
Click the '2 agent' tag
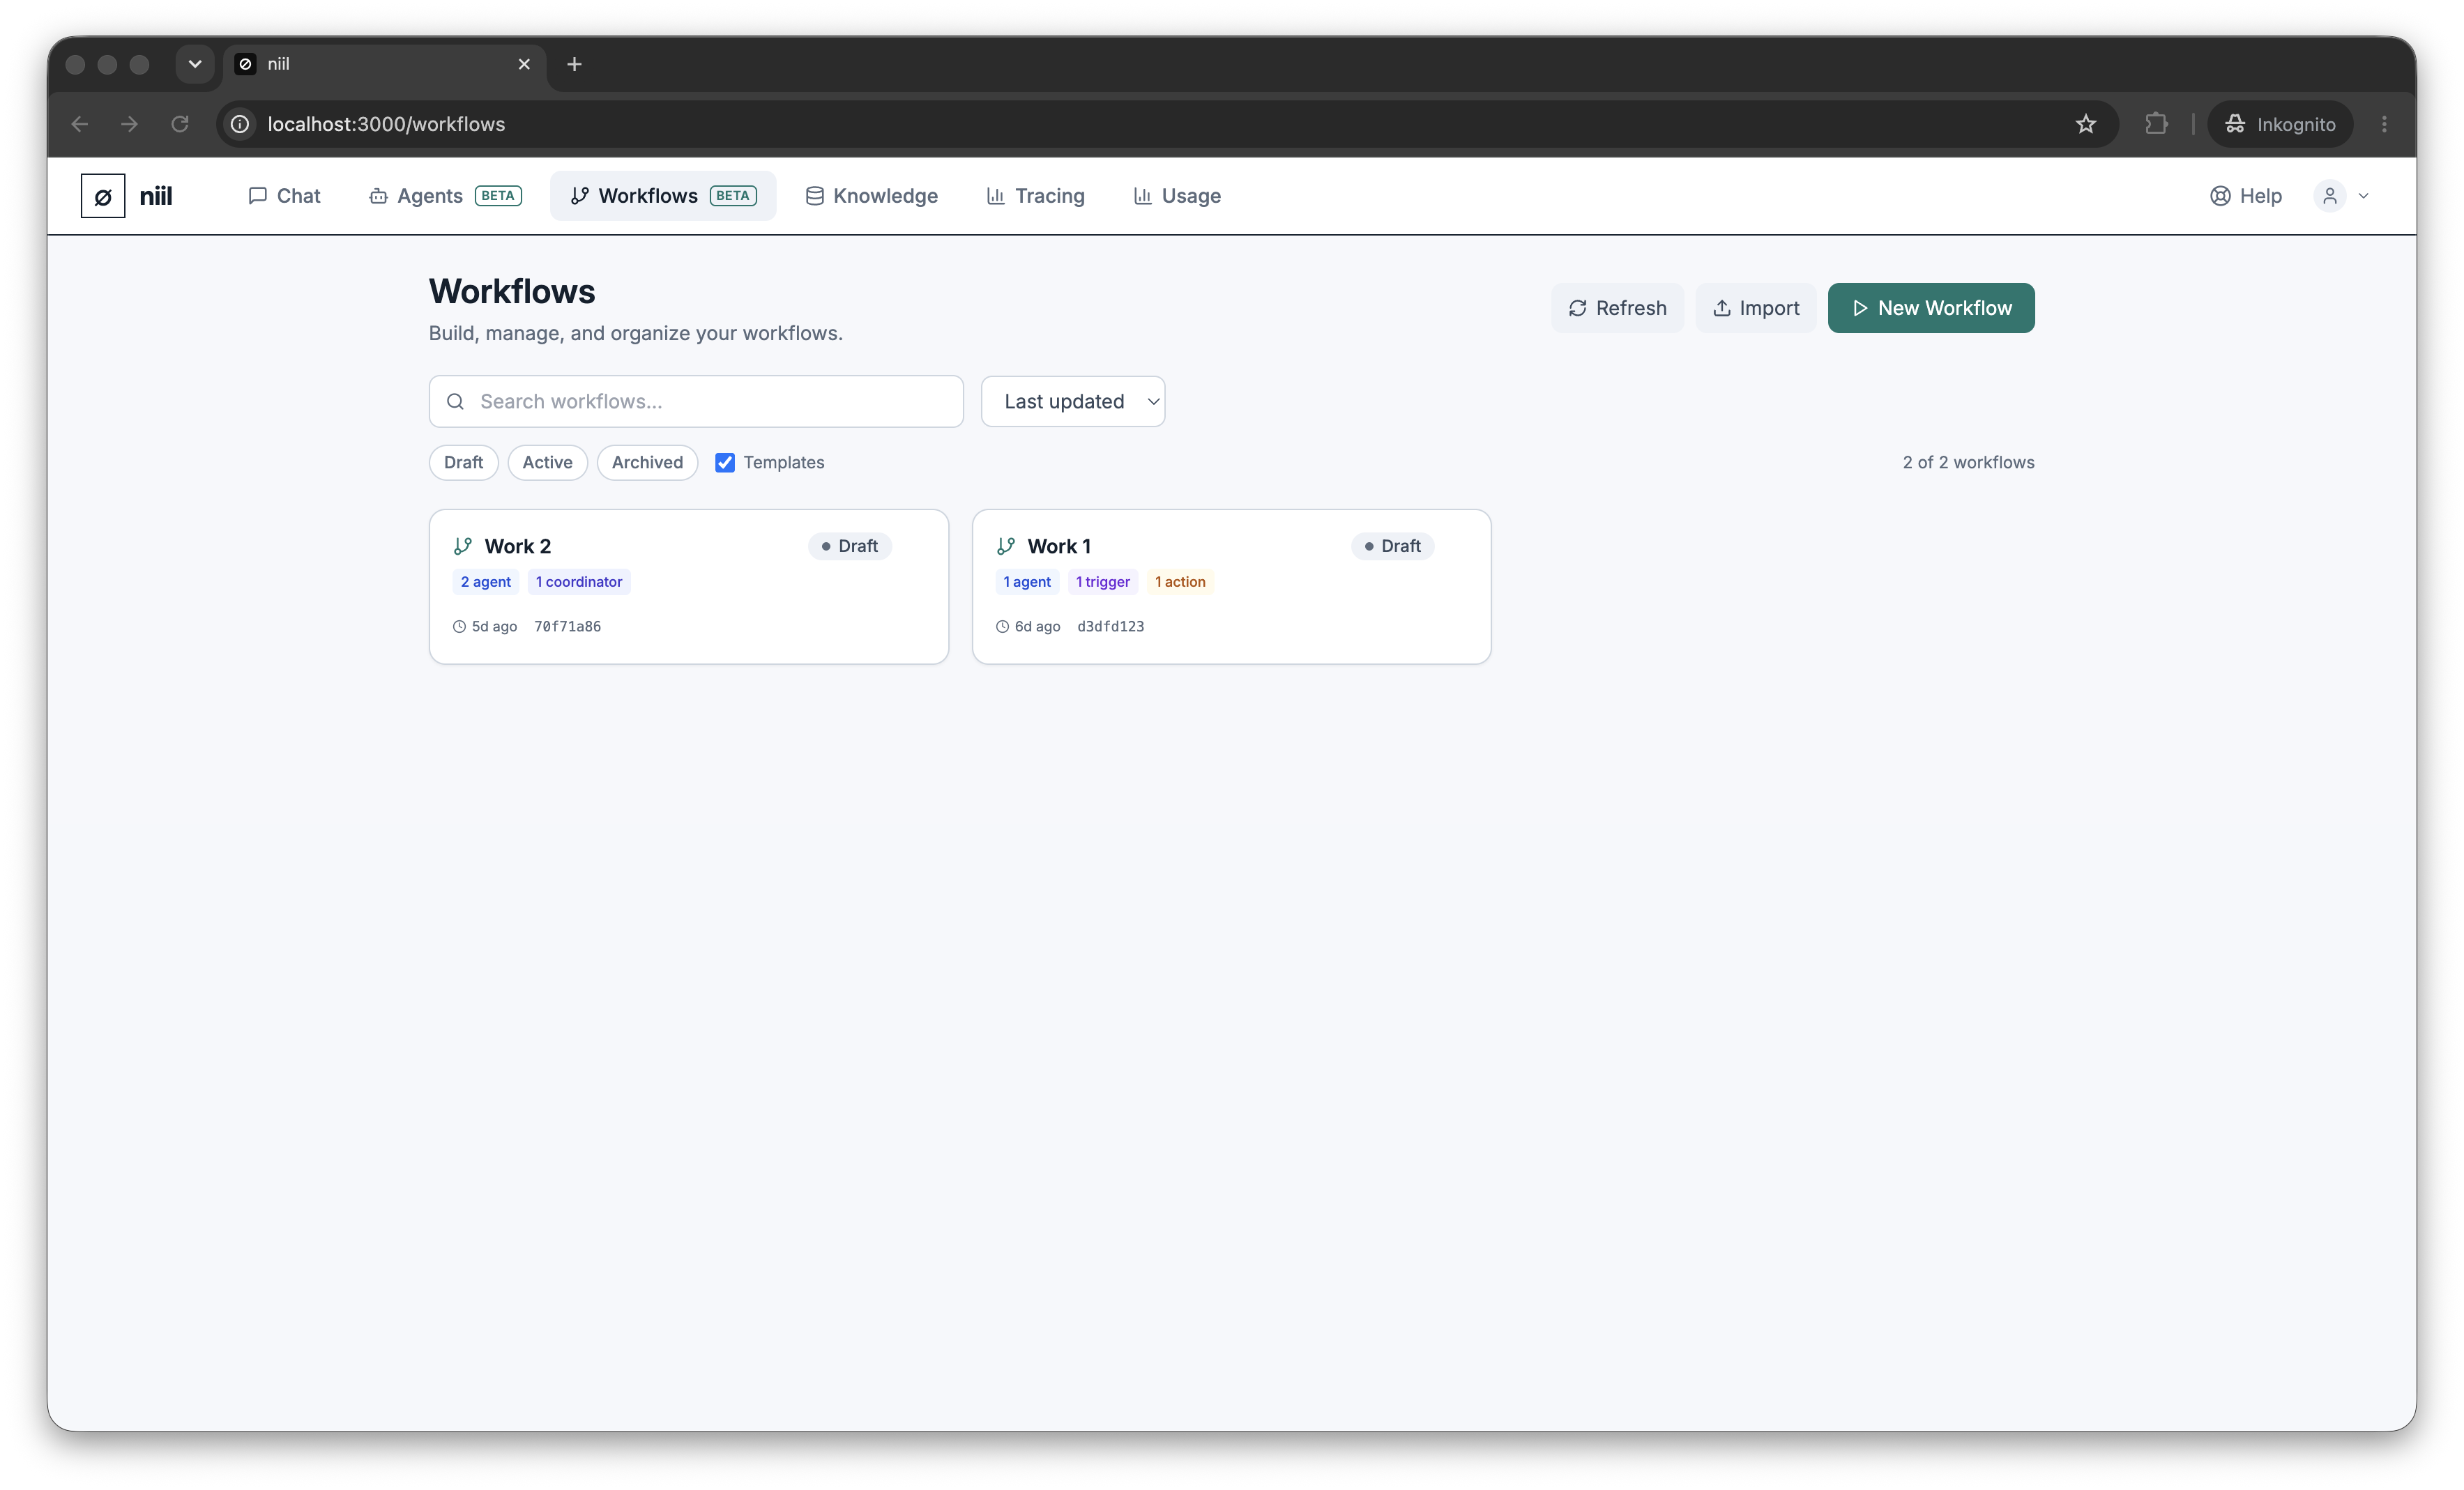485,582
